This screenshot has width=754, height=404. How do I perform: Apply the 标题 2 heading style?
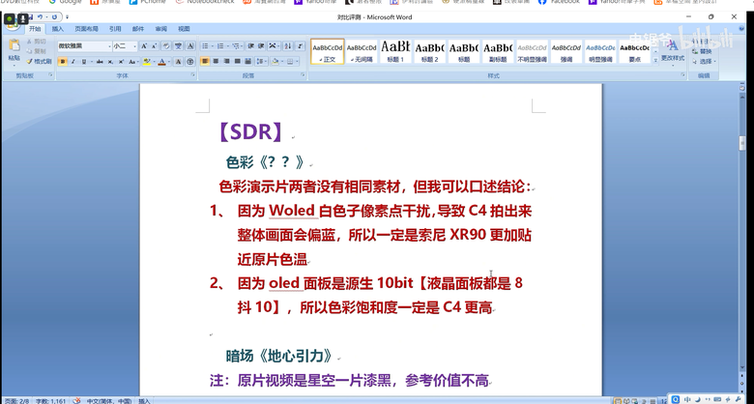pyautogui.click(x=429, y=51)
